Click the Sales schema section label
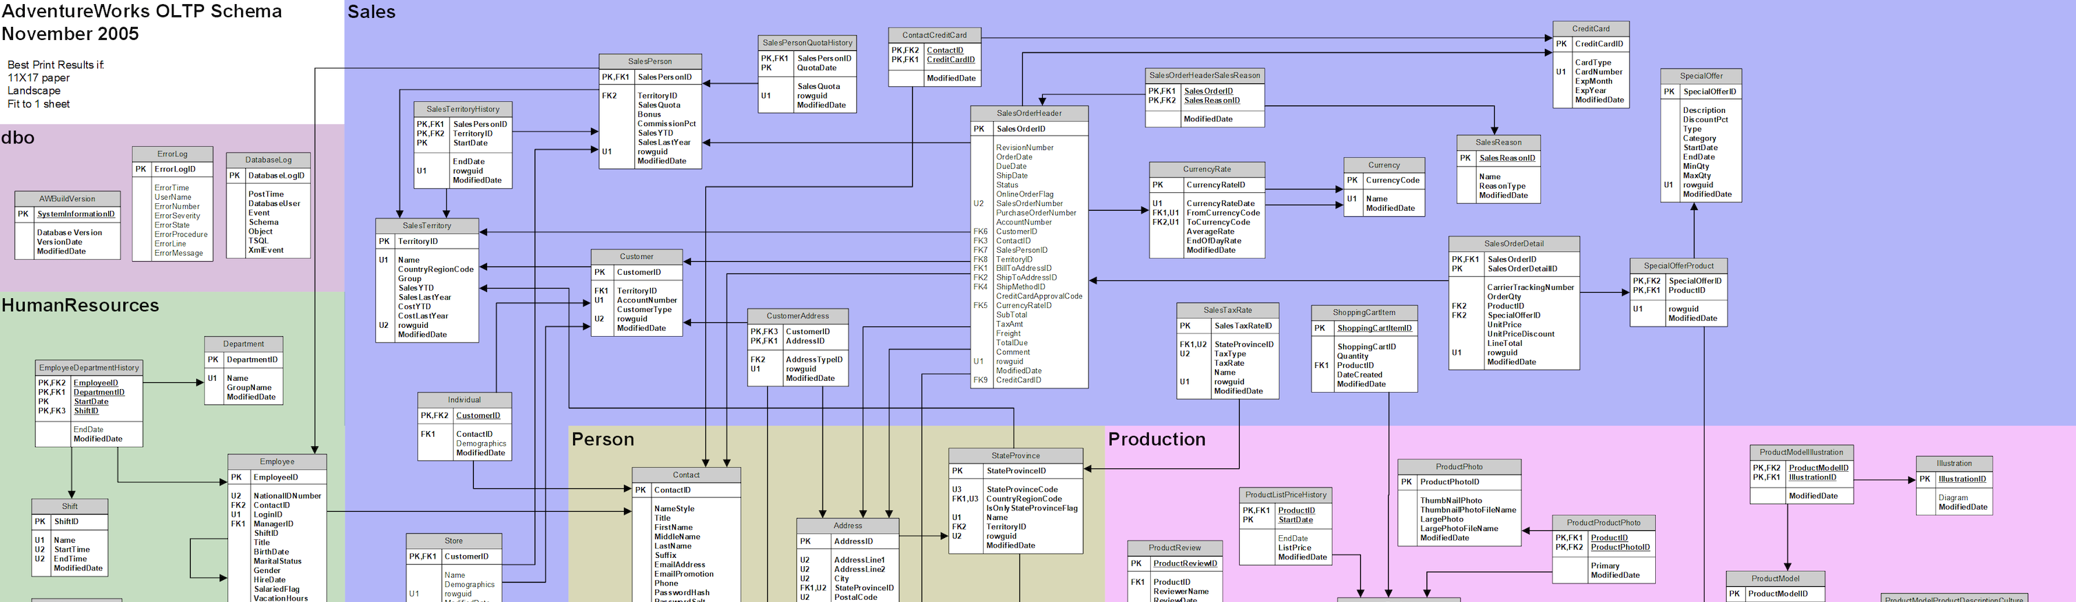 (x=371, y=12)
